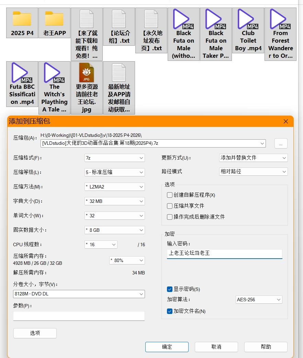Select the 老王APP folder icon
Image resolution: width=303 pixels, height=358 pixels.
(55, 23)
